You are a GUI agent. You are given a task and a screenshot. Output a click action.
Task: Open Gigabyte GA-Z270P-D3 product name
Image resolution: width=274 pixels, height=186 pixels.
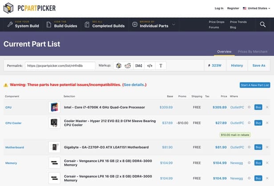pos(106,147)
